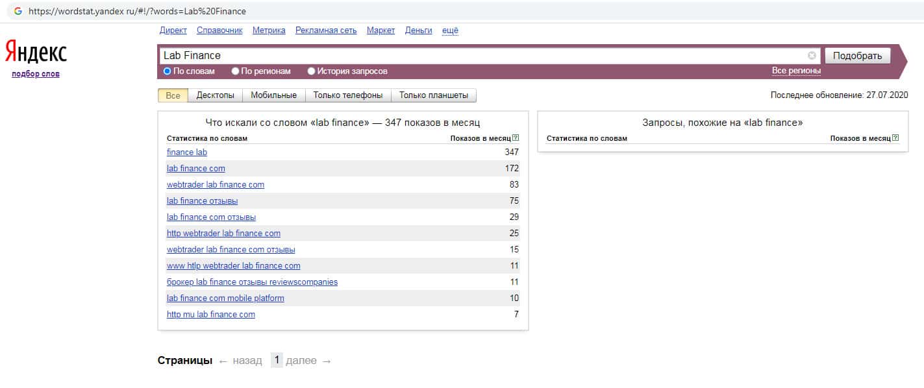The width and height of the screenshot is (924, 388).
Task: Select the 'По словам' radio option
Action: [168, 71]
